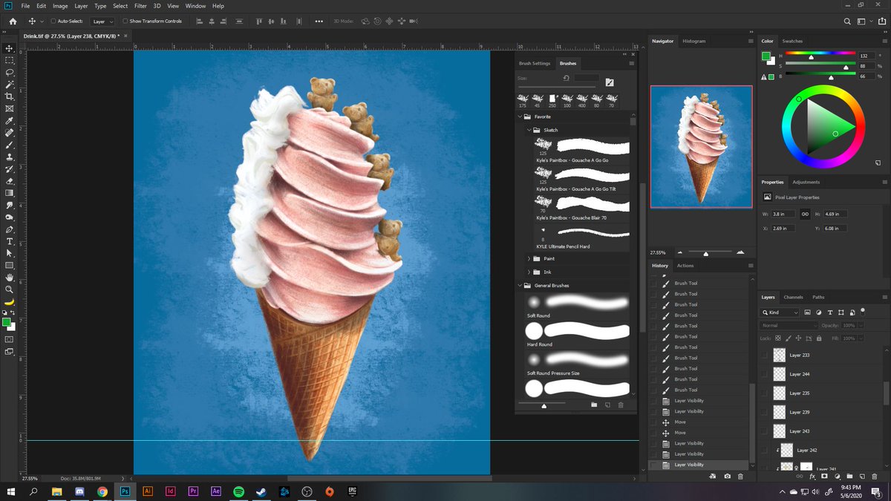Switch to the Channels tab
This screenshot has height=501, width=891.
tap(793, 297)
